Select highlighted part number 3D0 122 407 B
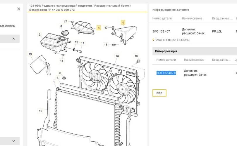Viewport: 237px width, 146px height. click(x=166, y=73)
